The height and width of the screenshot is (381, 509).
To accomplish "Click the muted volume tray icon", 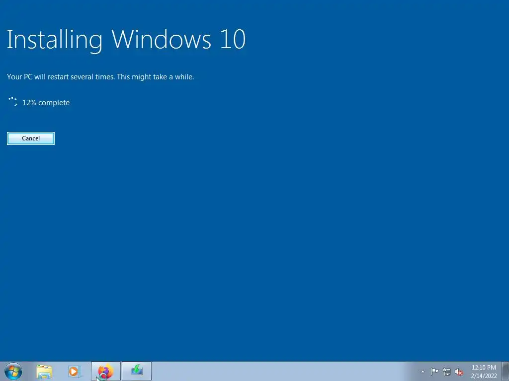I will click(459, 372).
